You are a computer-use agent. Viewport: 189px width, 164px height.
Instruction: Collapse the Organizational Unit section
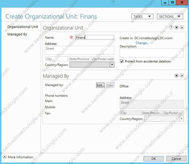[x=182, y=28]
